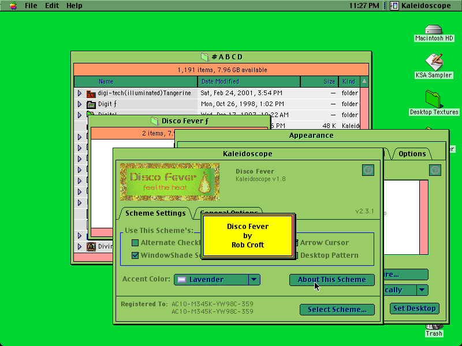Click the 48 K size cell
This screenshot has height=346, width=462.
(x=329, y=126)
